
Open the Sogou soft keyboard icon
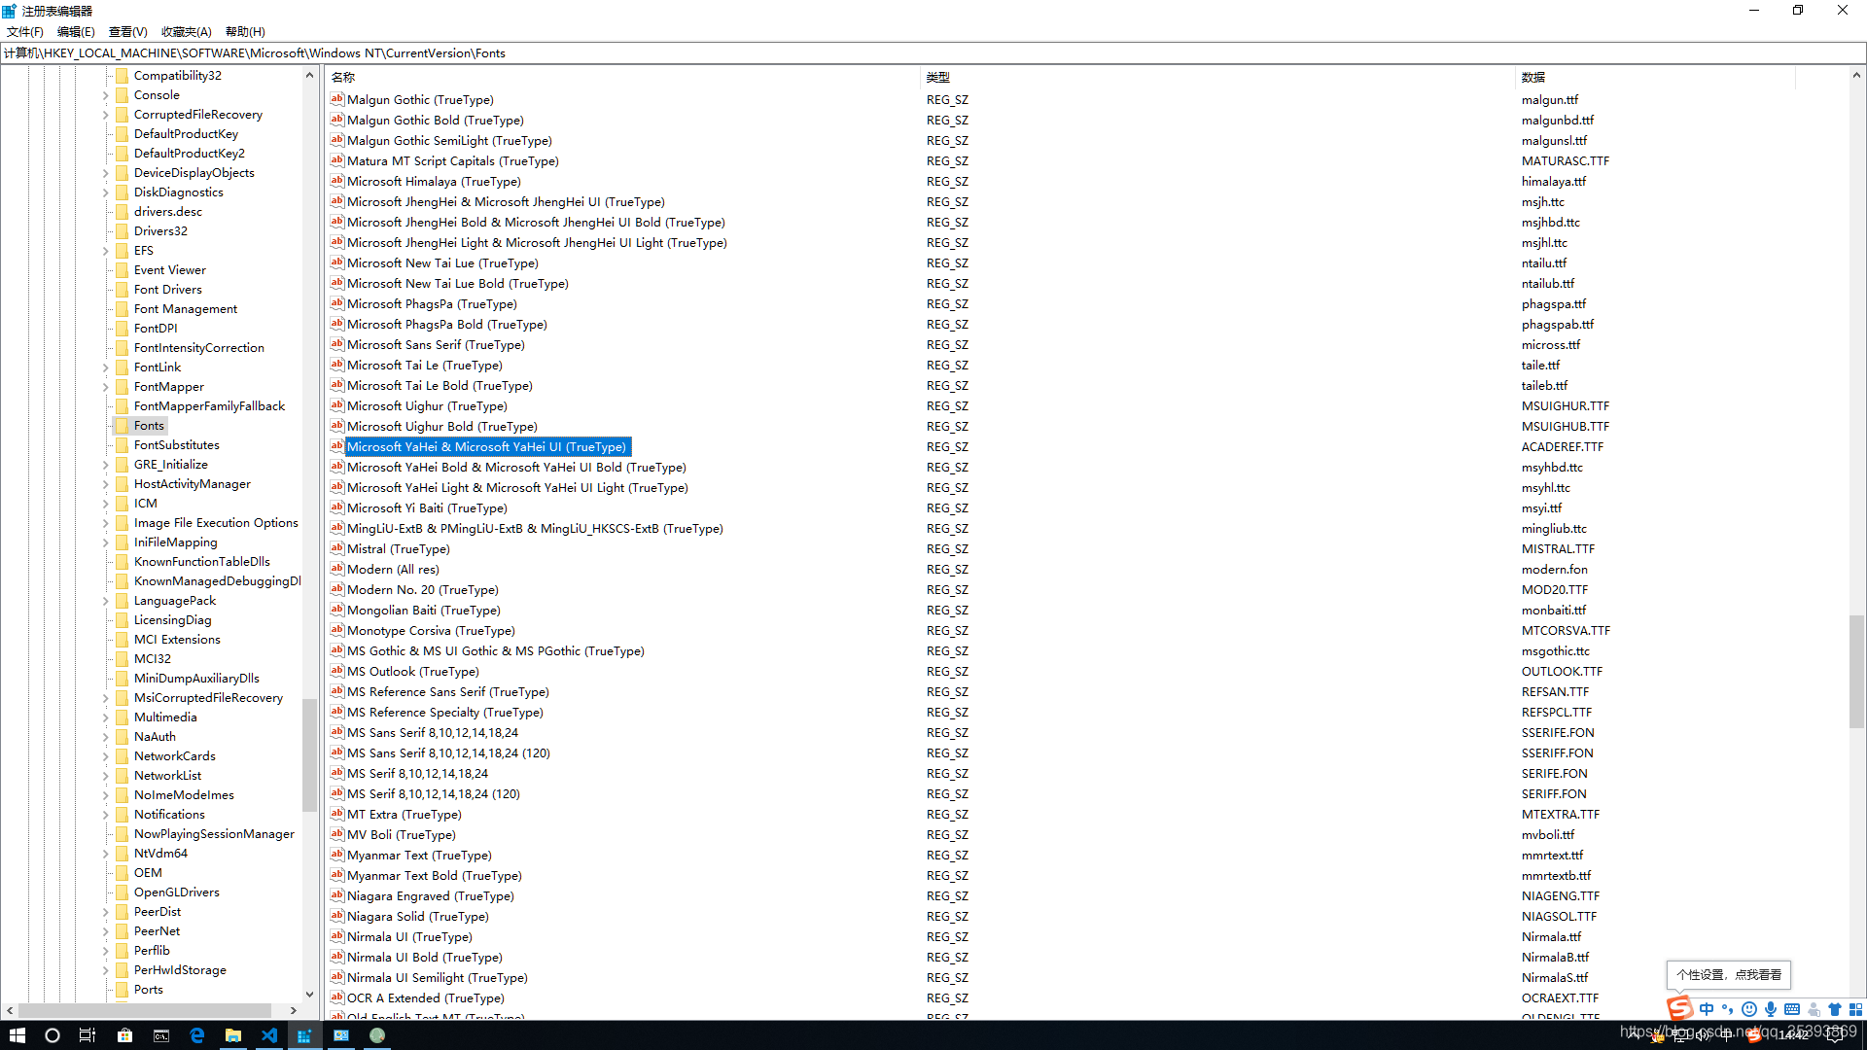pyautogui.click(x=1792, y=1009)
